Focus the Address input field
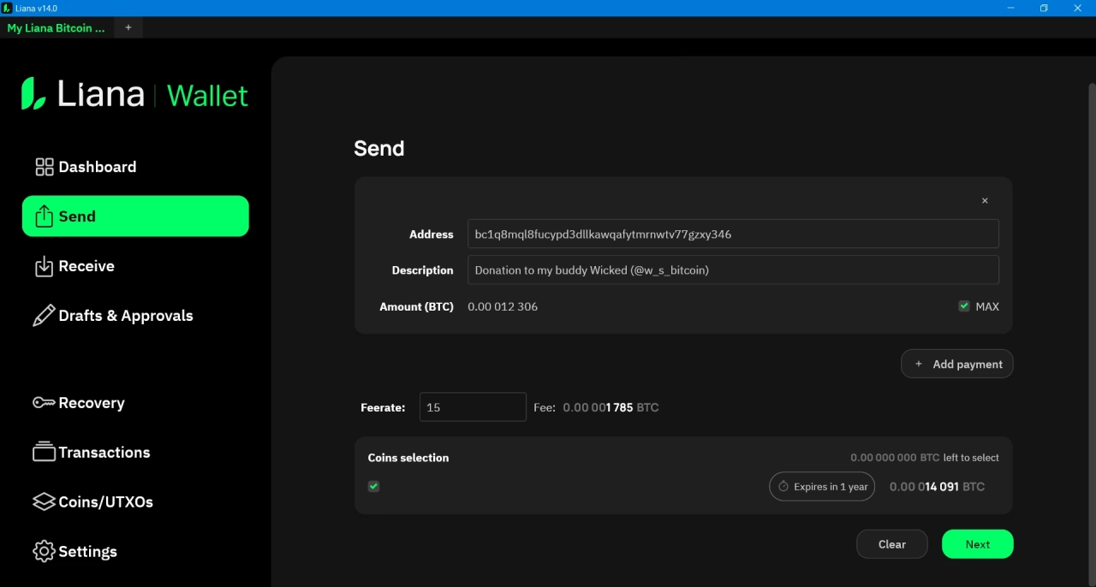This screenshot has width=1096, height=587. (733, 234)
